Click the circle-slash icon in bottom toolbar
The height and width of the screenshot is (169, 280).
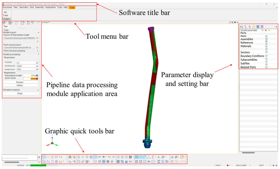pyautogui.click(x=118, y=157)
